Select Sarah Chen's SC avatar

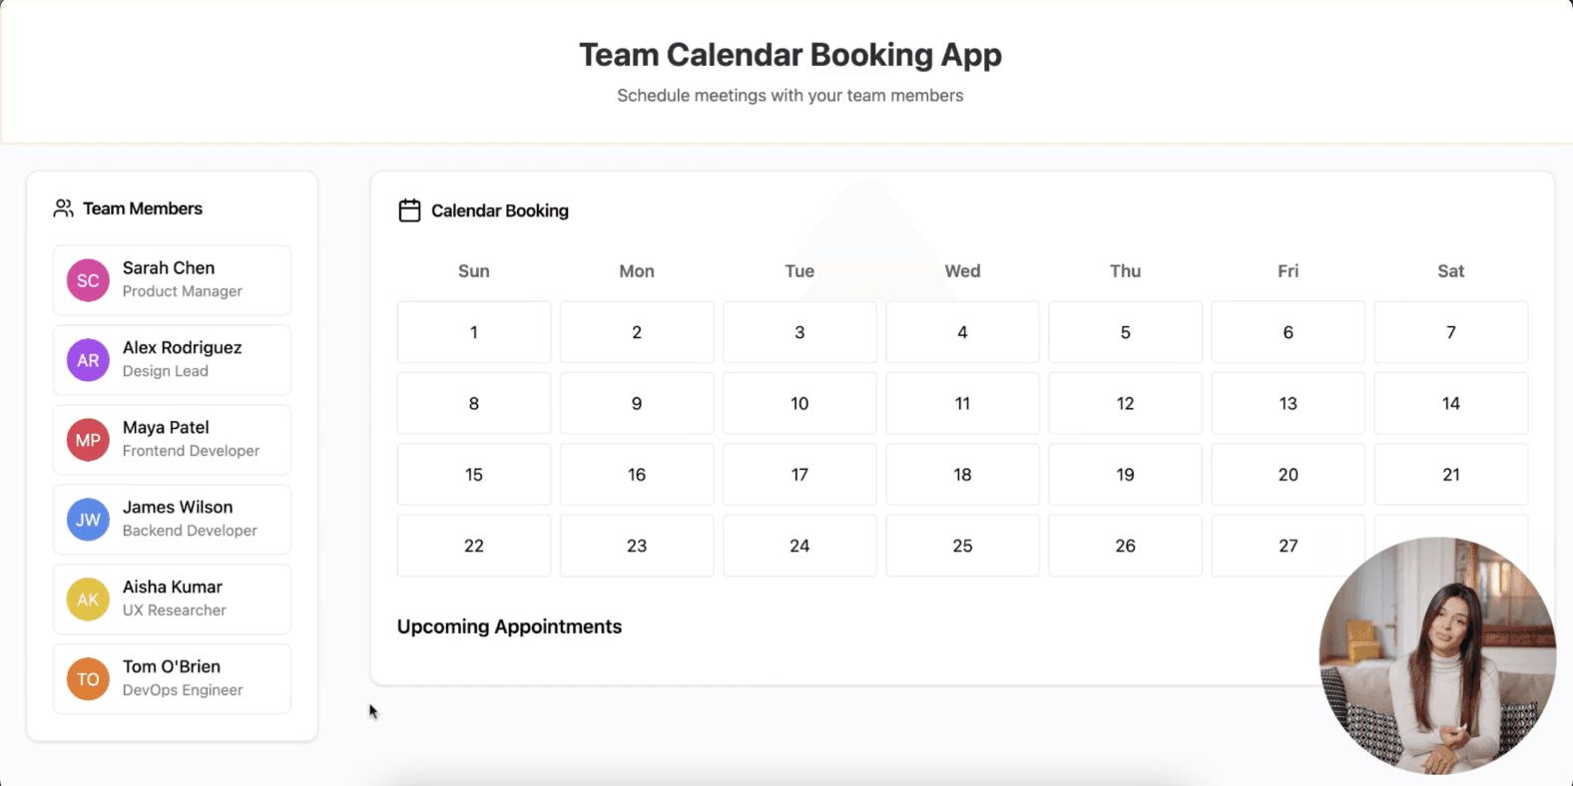pyautogui.click(x=88, y=280)
